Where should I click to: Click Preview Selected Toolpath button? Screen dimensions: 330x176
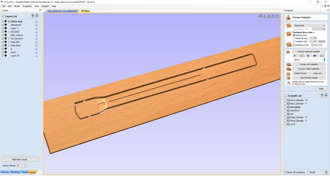[309, 52]
